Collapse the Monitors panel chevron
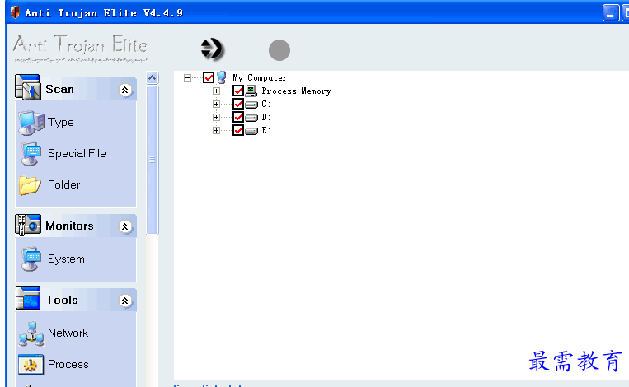This screenshot has height=387, width=629. [x=125, y=226]
